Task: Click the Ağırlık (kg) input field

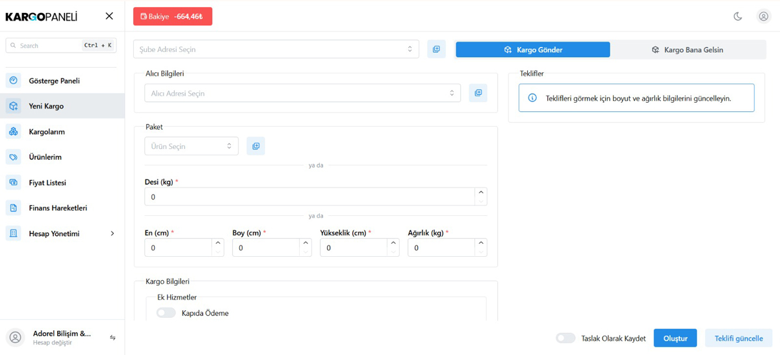Action: pyautogui.click(x=442, y=248)
